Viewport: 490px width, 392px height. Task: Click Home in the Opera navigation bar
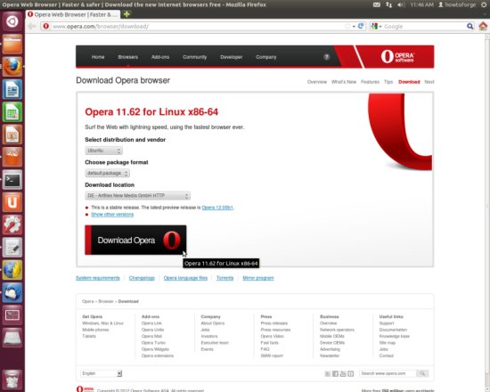(98, 57)
